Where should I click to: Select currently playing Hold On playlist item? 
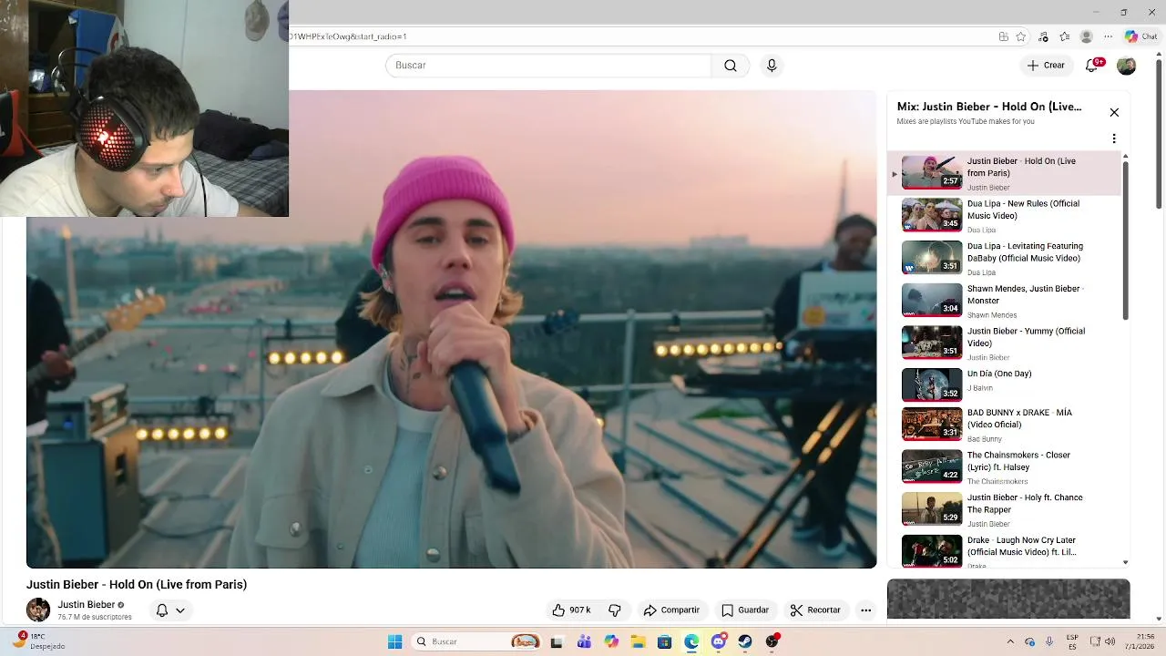point(1005,173)
